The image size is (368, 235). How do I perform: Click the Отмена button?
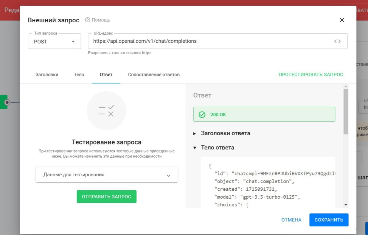[x=291, y=220]
